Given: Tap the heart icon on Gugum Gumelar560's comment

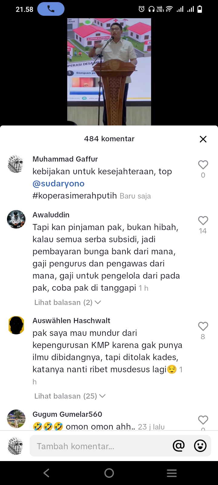Looking at the screenshot, I should 203,420.
